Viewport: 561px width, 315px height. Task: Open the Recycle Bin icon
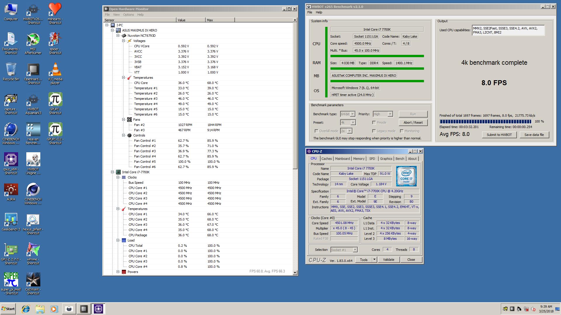[x=11, y=72]
